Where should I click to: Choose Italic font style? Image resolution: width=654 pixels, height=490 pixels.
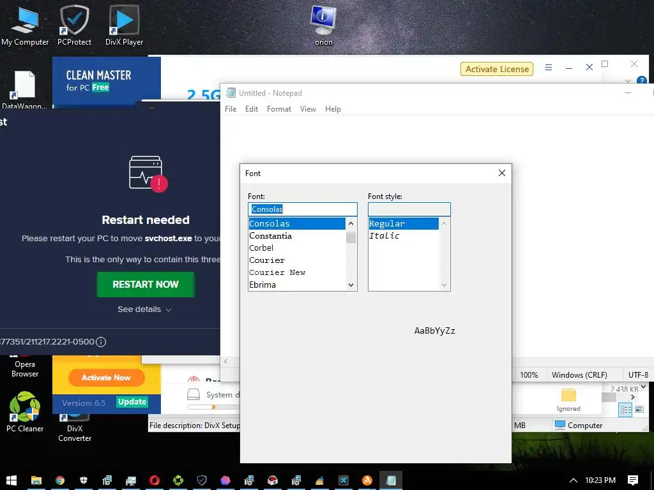404,236
